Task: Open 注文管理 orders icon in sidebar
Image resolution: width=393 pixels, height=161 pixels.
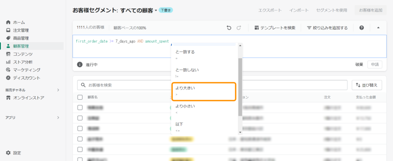Action: point(8,30)
